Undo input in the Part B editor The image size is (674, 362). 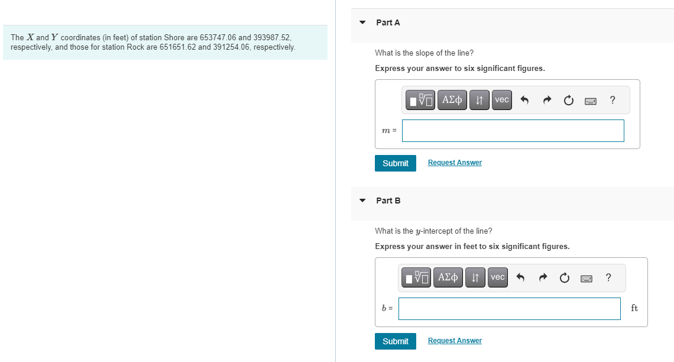[520, 277]
